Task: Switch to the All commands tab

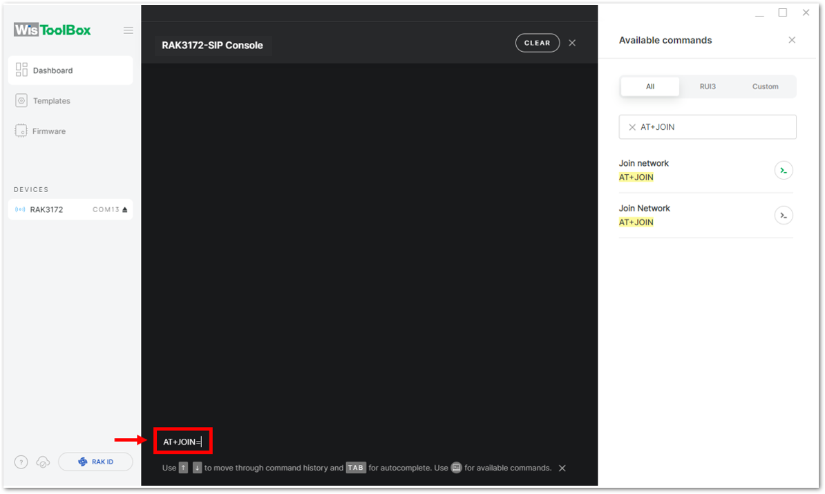Action: click(x=650, y=86)
